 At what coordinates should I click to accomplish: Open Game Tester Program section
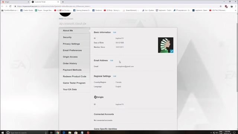(x=74, y=83)
